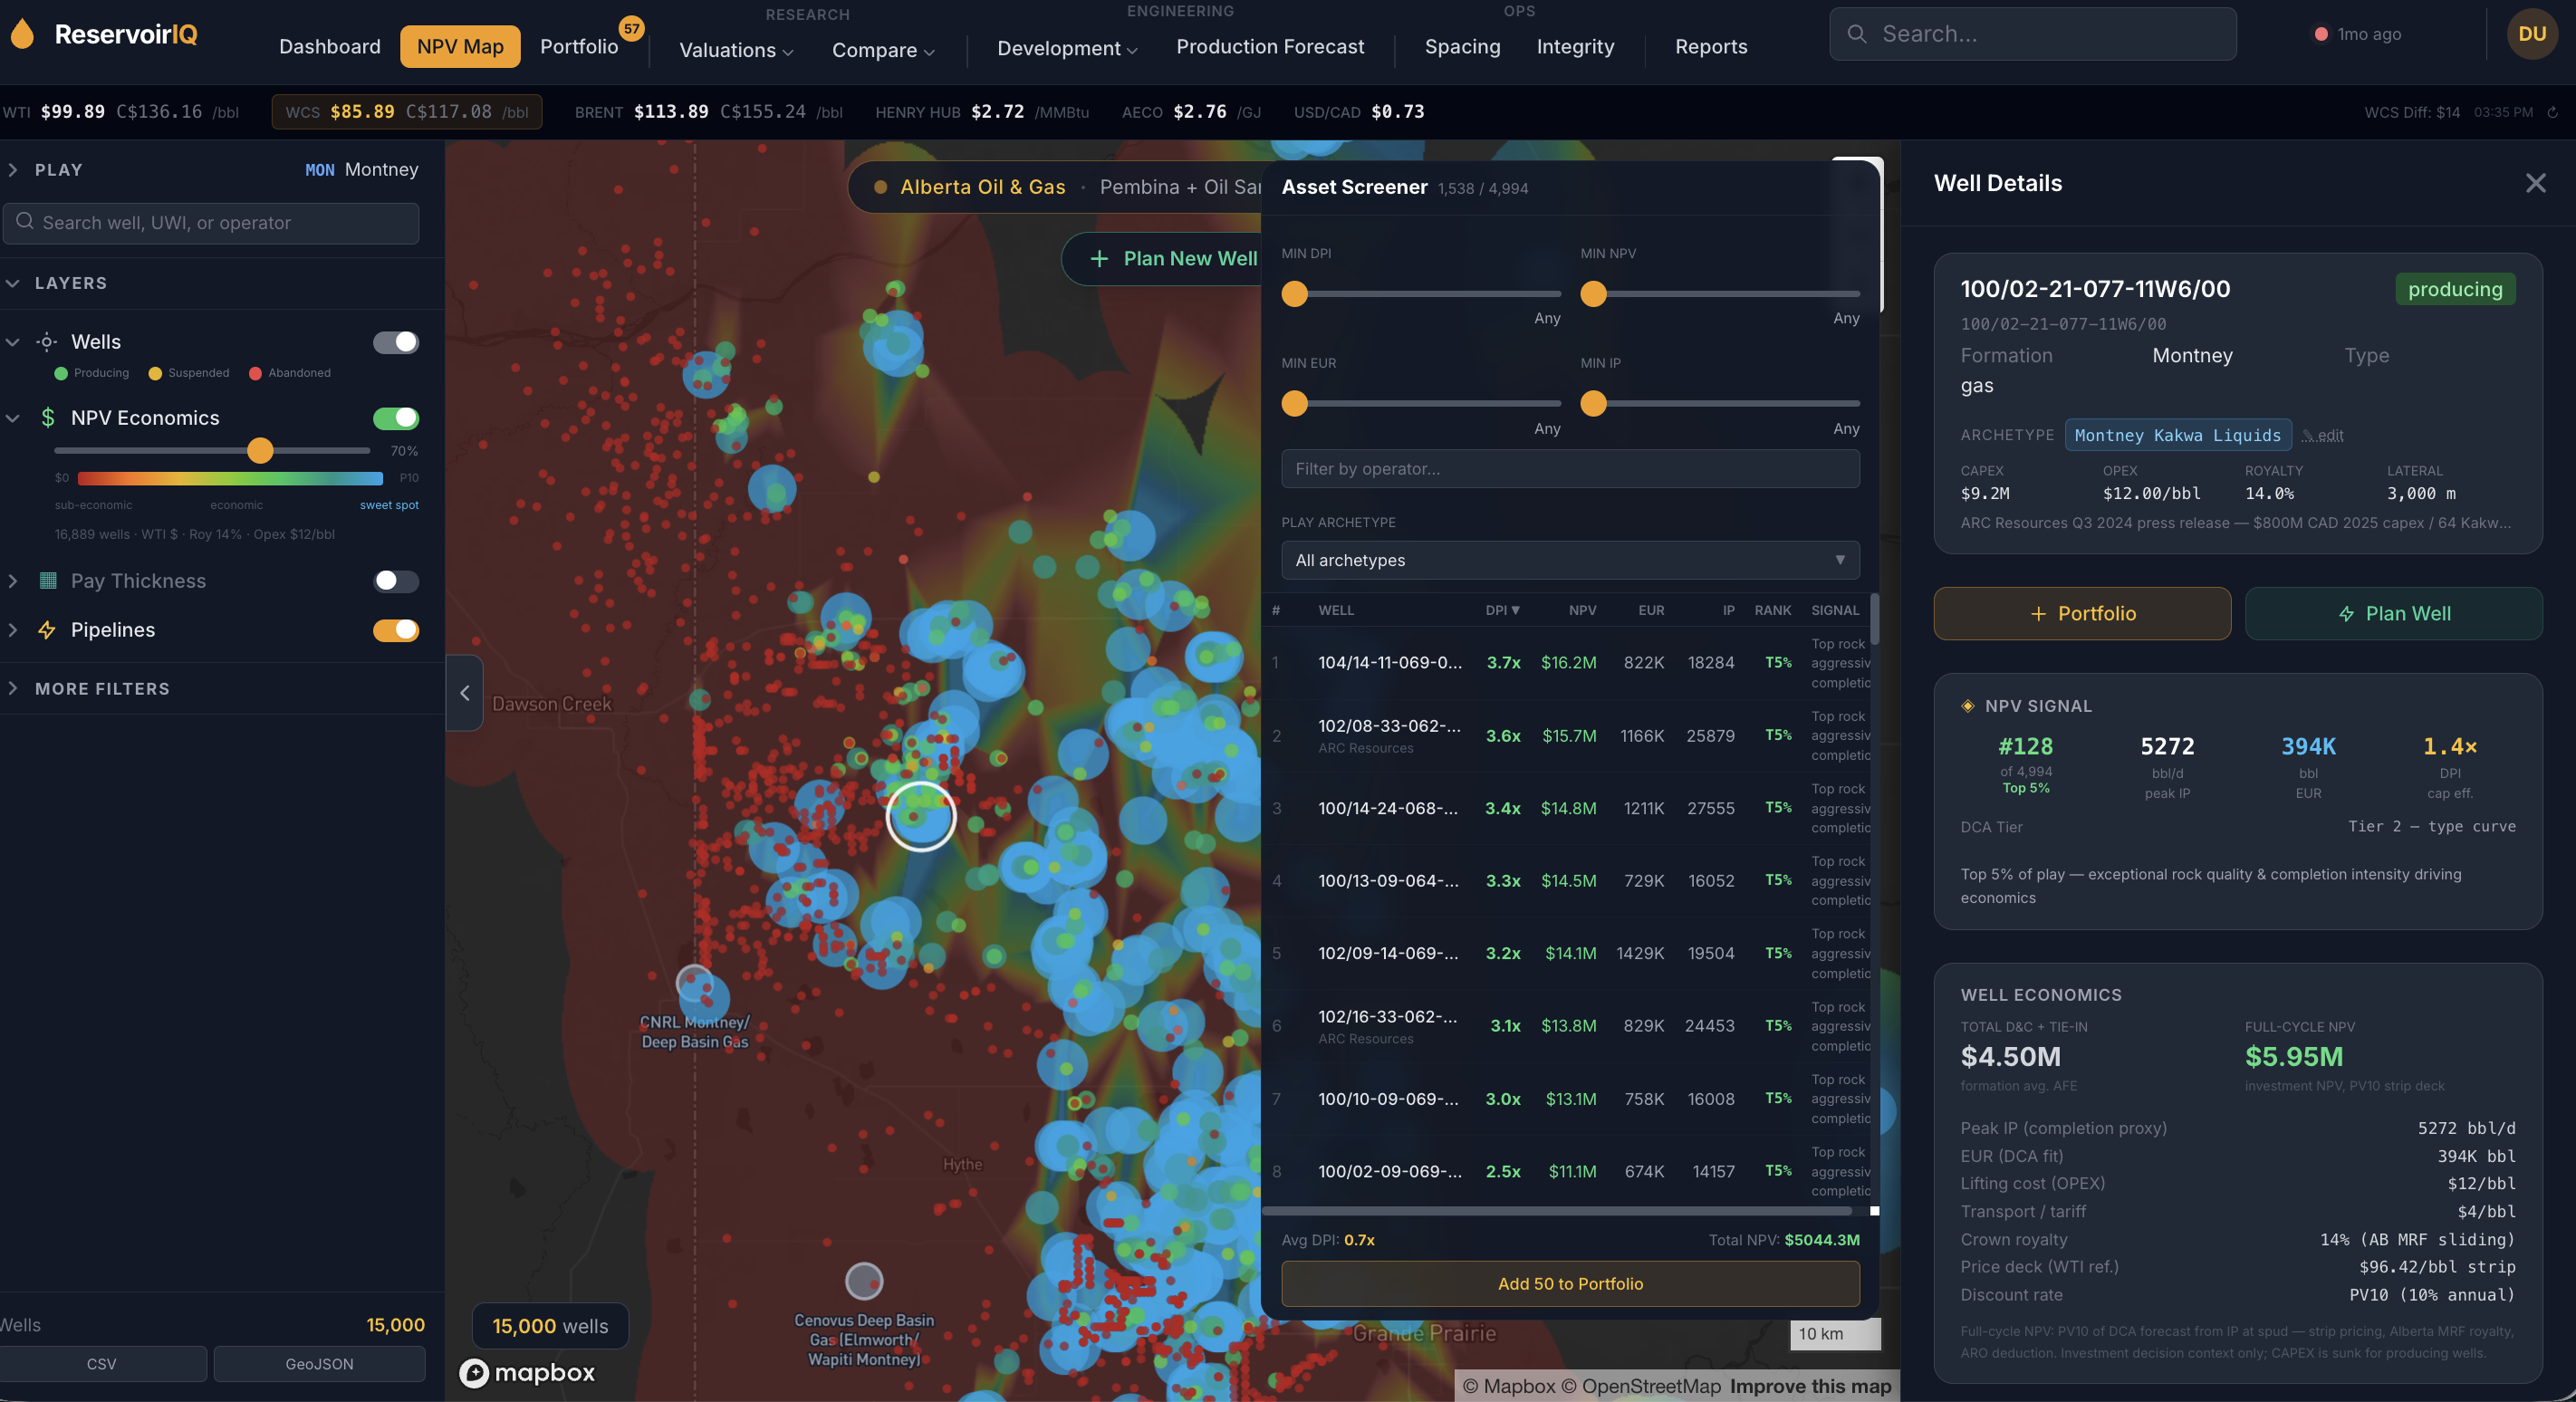Click the Mapbox logo on the map

527,1372
